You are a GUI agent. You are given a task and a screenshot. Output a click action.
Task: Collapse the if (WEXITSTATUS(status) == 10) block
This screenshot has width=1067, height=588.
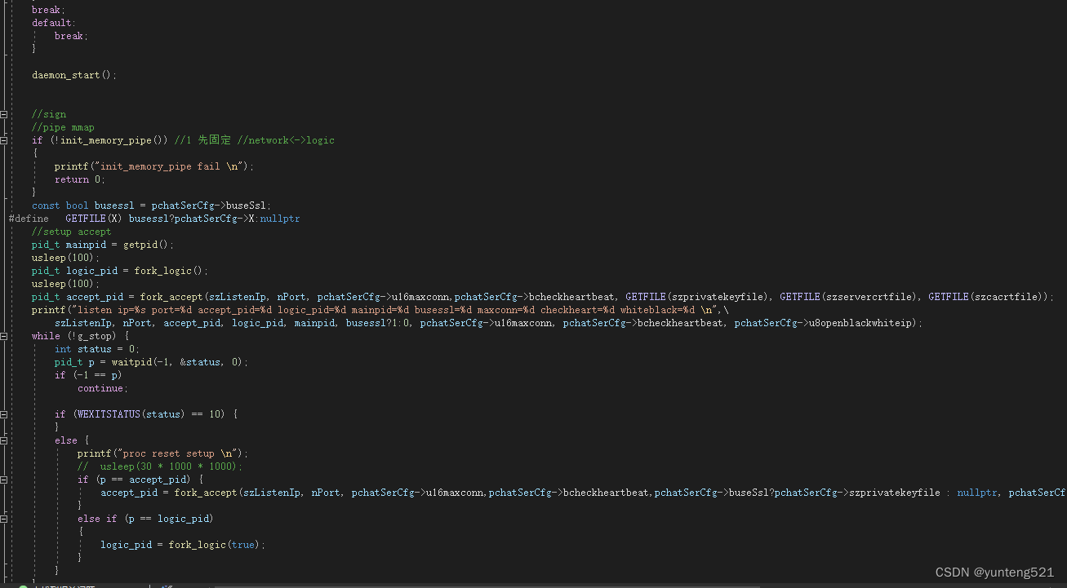4,414
